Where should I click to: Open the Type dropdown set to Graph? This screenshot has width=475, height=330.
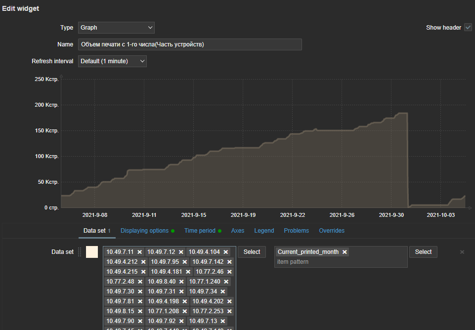click(116, 28)
